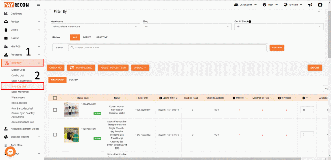Image resolution: width=331 pixels, height=160 pixels.
Task: Click the e-Wallet icon
Action: click(x=6, y=38)
